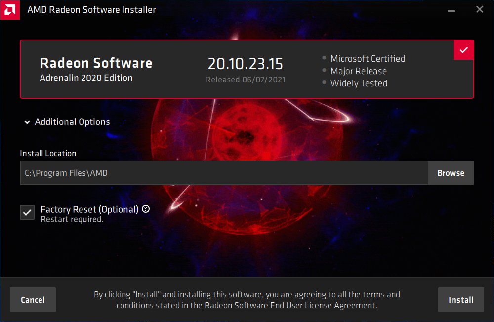Click the red checkmark badge on the driver card
494x322 pixels.
point(464,50)
